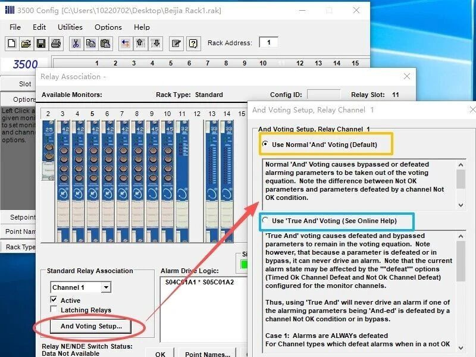Expand the Channel 1 dropdown
This screenshot has height=357, width=476.
[106, 287]
